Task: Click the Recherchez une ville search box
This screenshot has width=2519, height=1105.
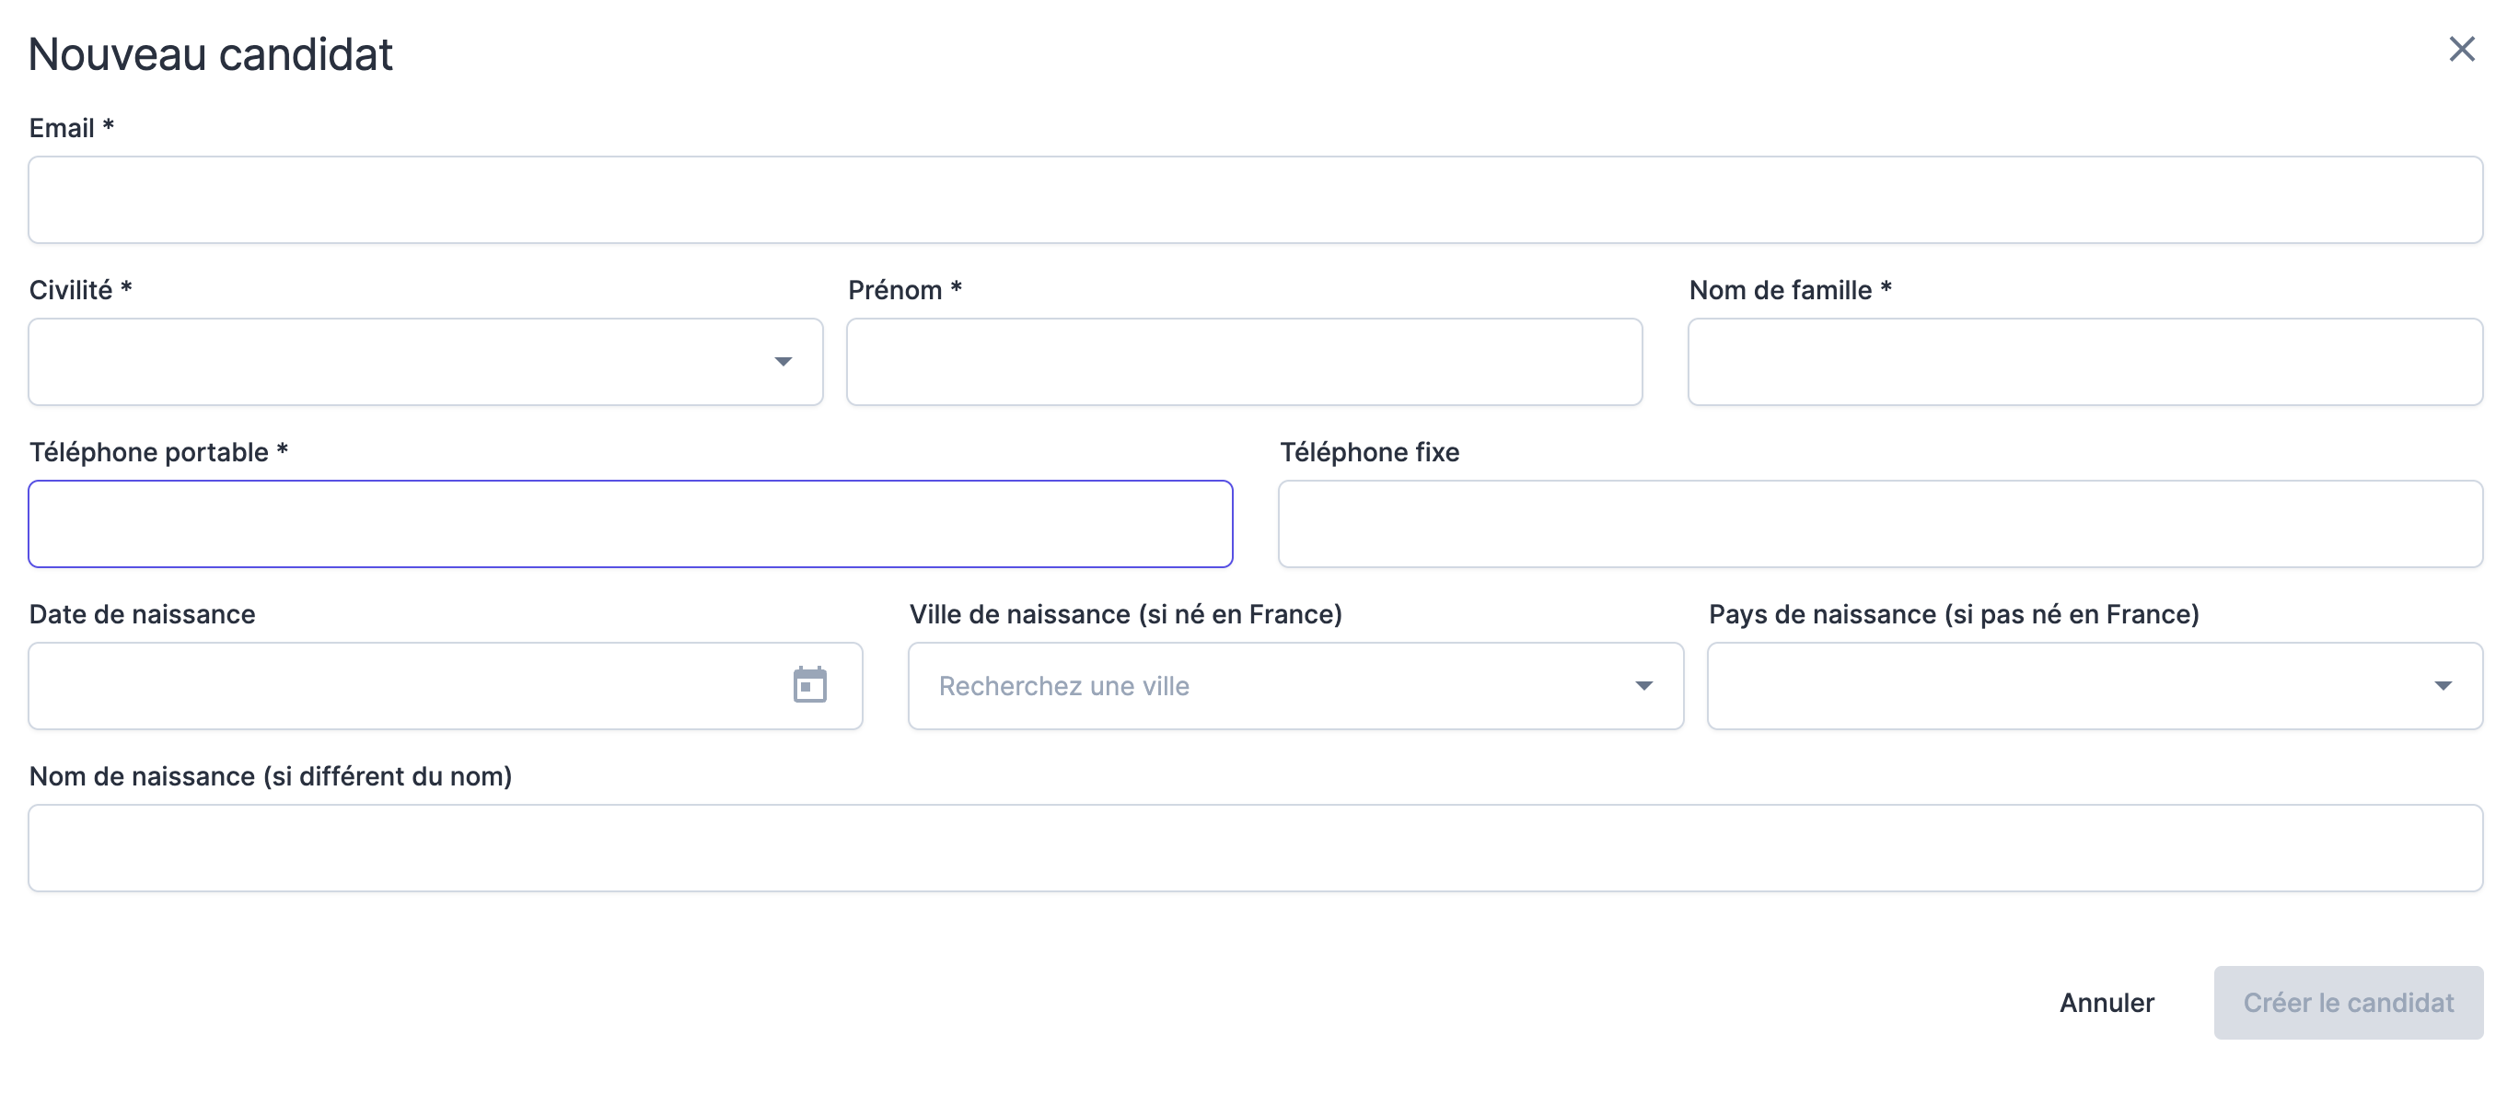Action: click(1261, 685)
